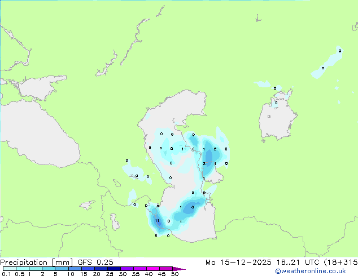The height and width of the screenshot is (276, 358).
Task: Click the "Mo 15-12-2025" date text
Action: click(238, 262)
